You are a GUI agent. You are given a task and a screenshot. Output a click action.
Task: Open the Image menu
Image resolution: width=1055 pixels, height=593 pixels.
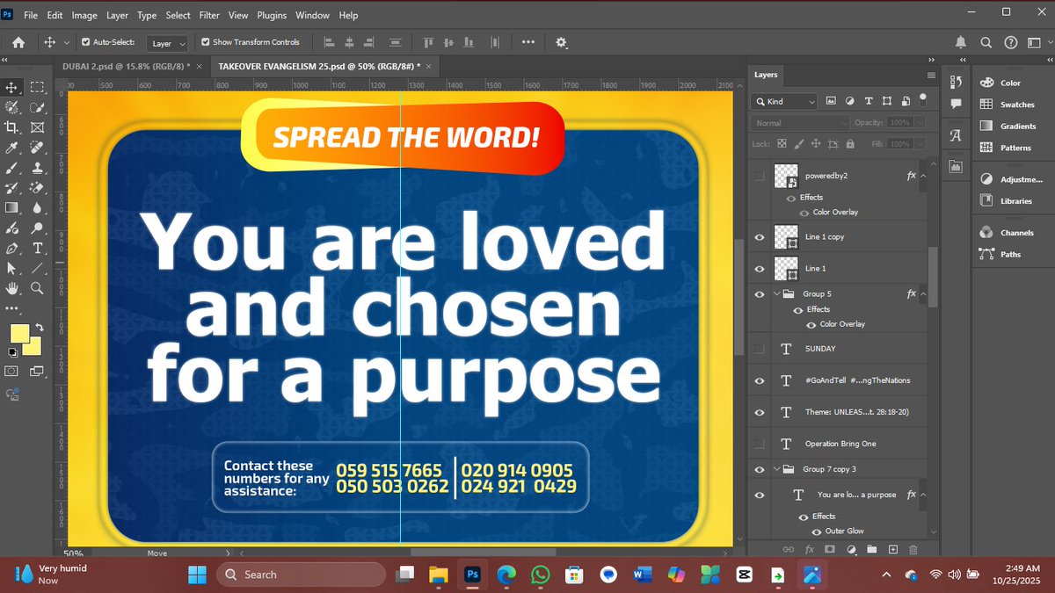84,15
